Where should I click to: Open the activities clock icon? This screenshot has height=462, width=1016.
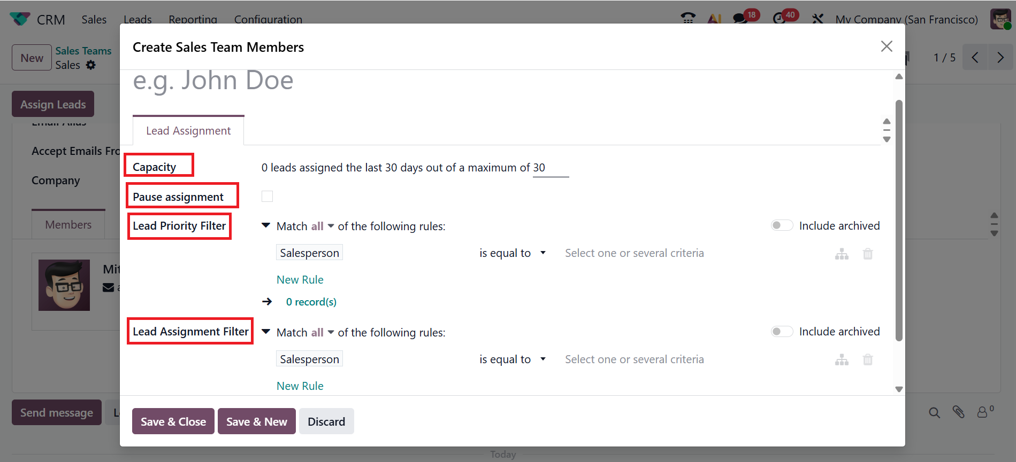tap(779, 19)
